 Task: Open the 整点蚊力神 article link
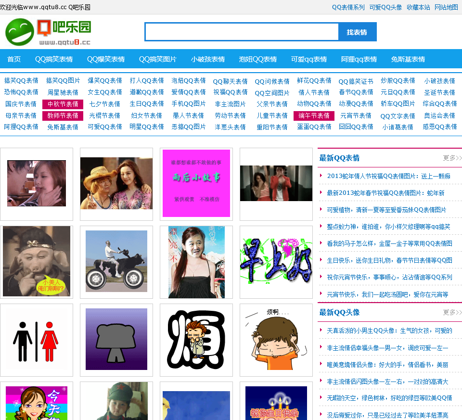tap(389, 227)
